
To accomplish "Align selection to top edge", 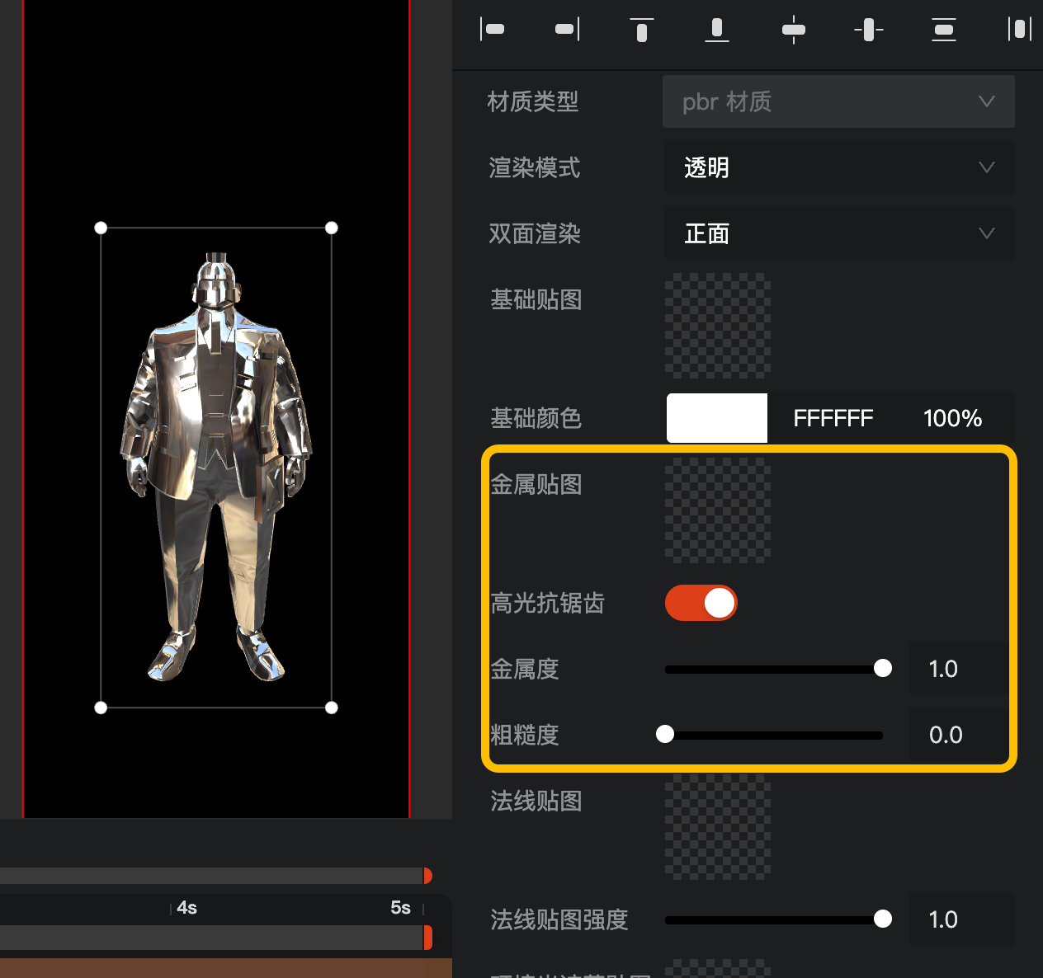I will 641,30.
